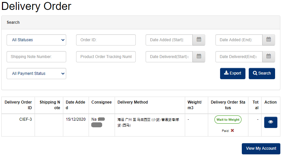
Task: Open calendar for Date Delivered(End)
Action: (268, 57)
